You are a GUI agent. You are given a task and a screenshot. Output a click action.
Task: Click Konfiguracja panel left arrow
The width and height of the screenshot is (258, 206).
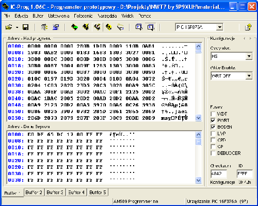click(x=245, y=39)
